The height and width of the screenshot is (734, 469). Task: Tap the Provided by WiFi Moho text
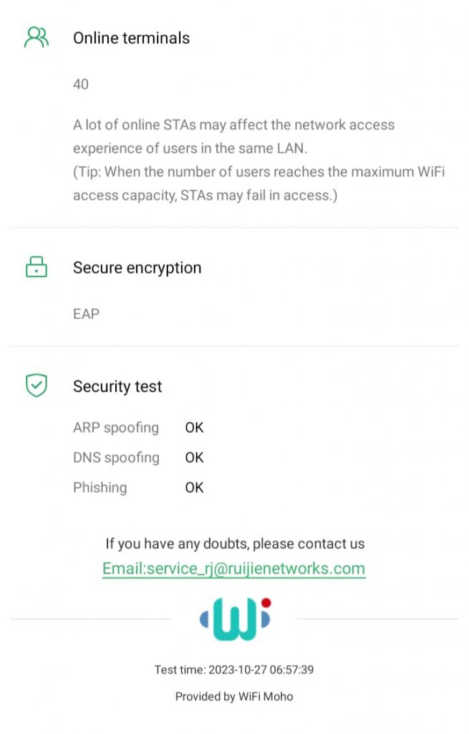[x=234, y=696]
